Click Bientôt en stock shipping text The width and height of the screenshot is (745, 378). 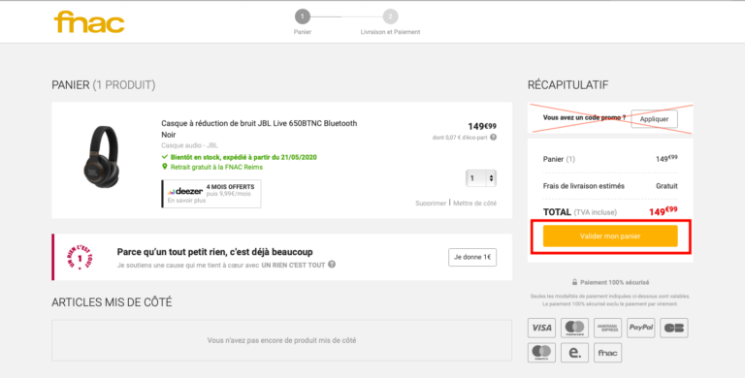pyautogui.click(x=243, y=157)
